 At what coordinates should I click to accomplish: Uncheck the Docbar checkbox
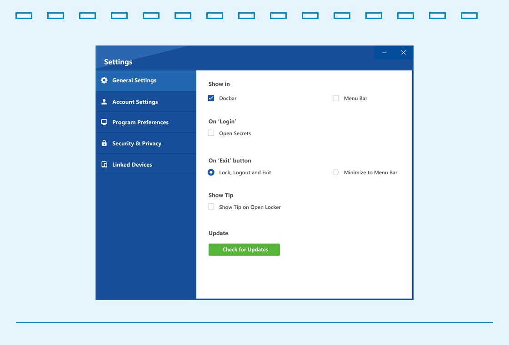[211, 98]
